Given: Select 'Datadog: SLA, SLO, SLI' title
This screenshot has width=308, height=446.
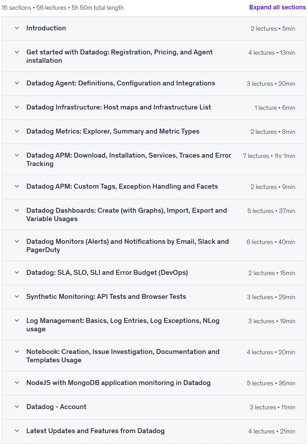Looking at the screenshot, I should 107,273.
